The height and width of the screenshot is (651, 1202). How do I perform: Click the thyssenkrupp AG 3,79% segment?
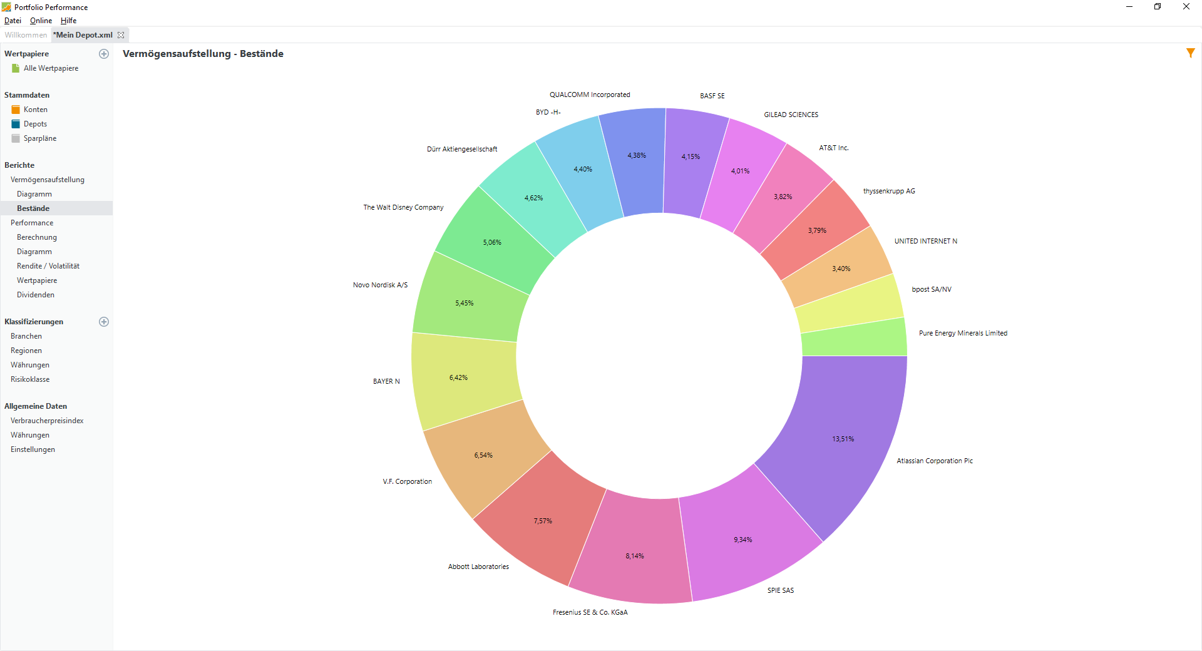tap(816, 232)
